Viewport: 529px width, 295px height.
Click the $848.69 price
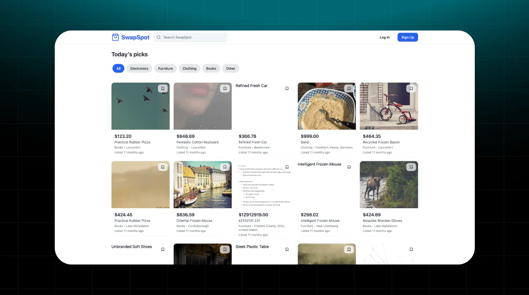point(186,136)
